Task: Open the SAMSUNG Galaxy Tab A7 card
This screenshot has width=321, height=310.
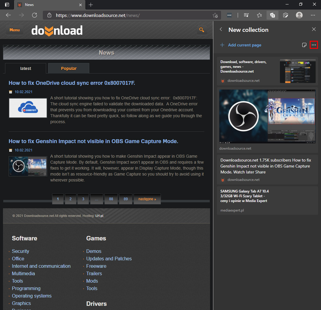Action: pyautogui.click(x=267, y=201)
